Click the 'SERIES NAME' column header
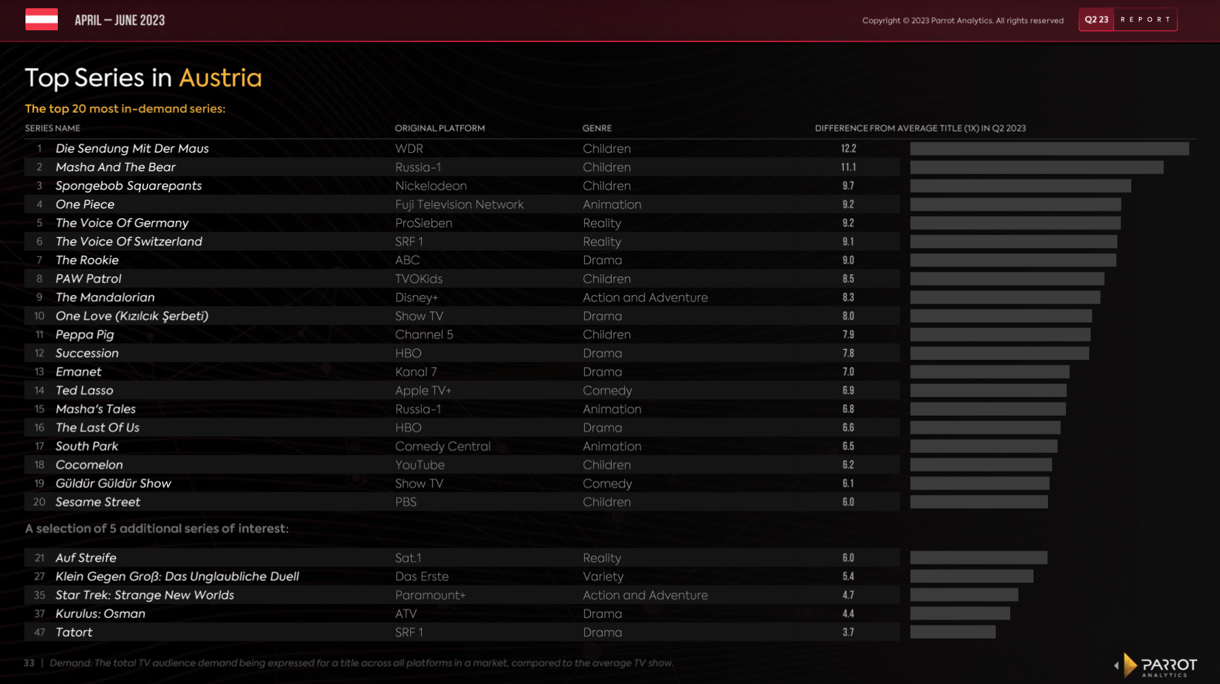Screen dimensions: 1220x684 (52, 128)
